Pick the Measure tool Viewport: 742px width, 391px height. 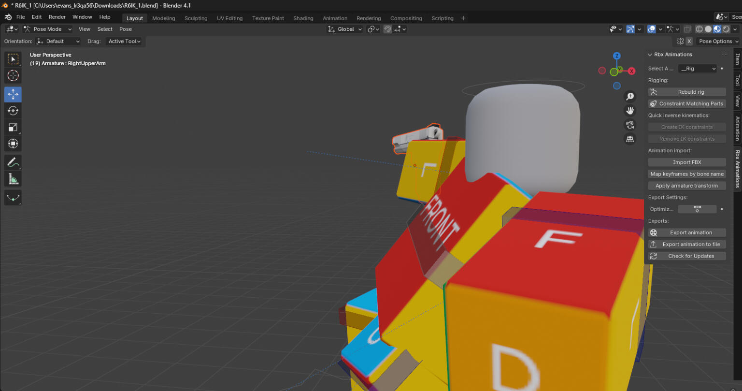pyautogui.click(x=13, y=179)
